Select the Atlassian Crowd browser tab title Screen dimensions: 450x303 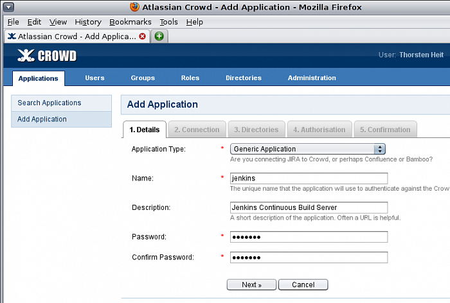pyautogui.click(x=77, y=37)
